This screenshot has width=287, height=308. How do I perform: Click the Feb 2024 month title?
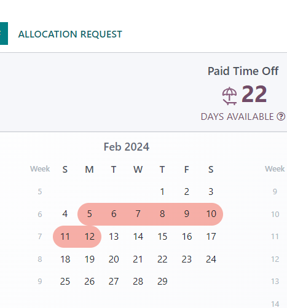tap(127, 147)
